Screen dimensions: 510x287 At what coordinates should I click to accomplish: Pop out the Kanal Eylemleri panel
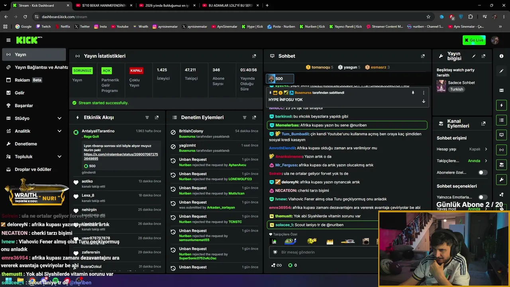click(x=483, y=124)
